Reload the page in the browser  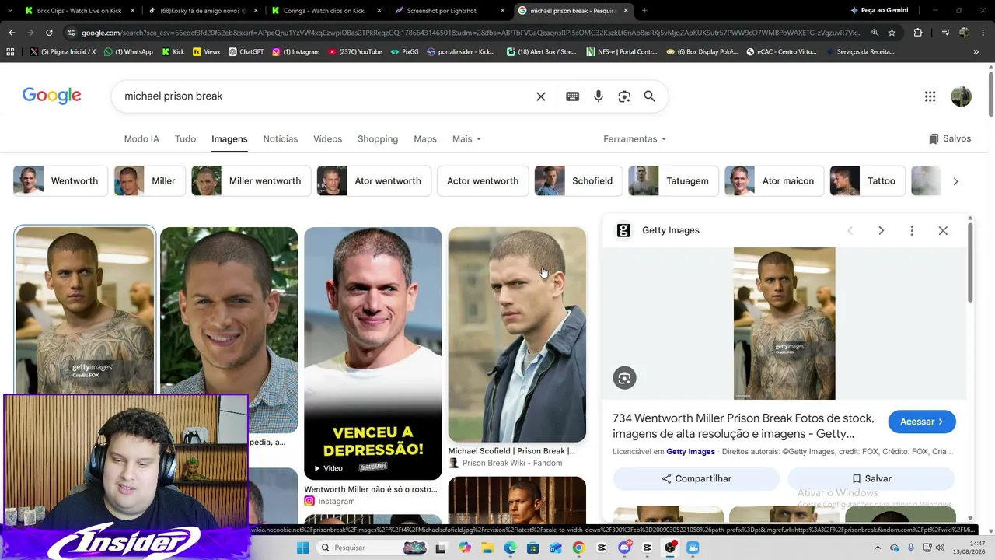[49, 33]
